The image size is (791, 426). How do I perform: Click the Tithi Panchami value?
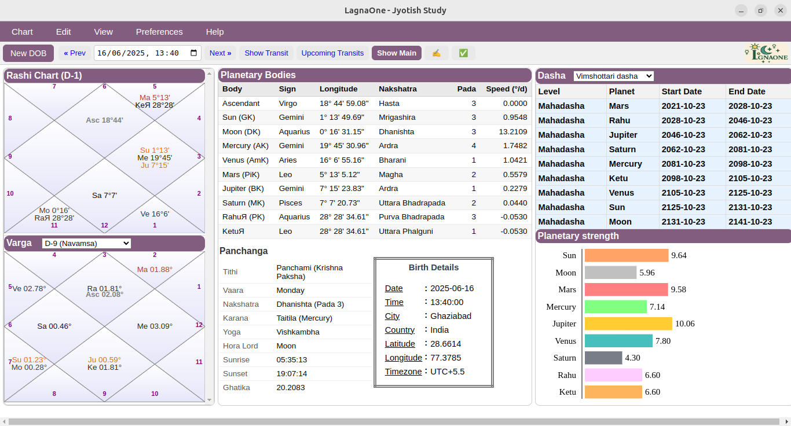(x=309, y=272)
